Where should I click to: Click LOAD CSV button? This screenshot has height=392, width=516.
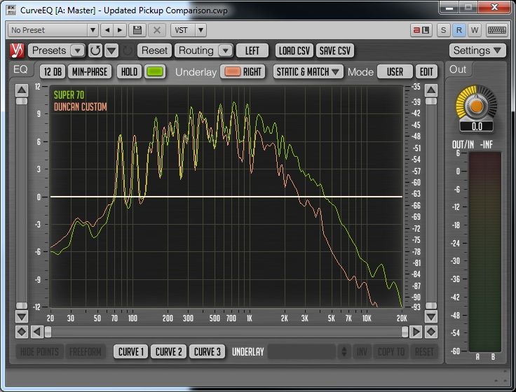pos(294,50)
